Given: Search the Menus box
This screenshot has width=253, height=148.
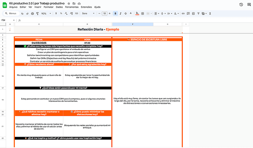Looking at the screenshot, I should [11, 13].
